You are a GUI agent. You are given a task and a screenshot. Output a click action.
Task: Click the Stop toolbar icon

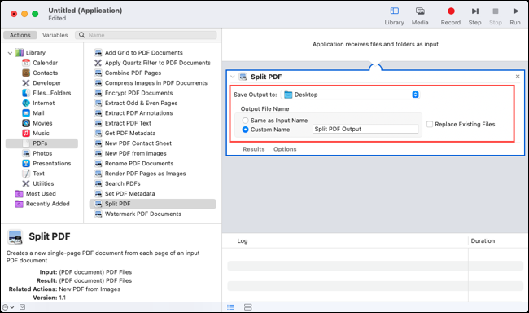point(496,15)
